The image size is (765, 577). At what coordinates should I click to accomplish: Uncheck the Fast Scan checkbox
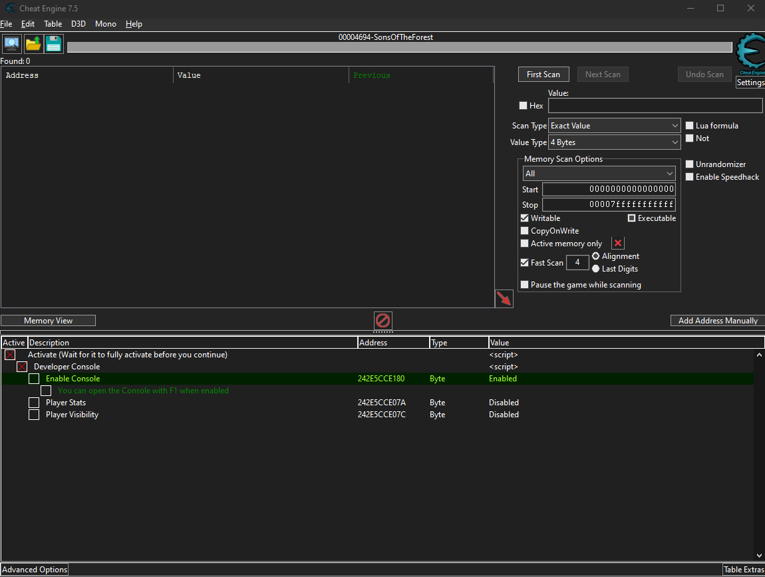[524, 263]
